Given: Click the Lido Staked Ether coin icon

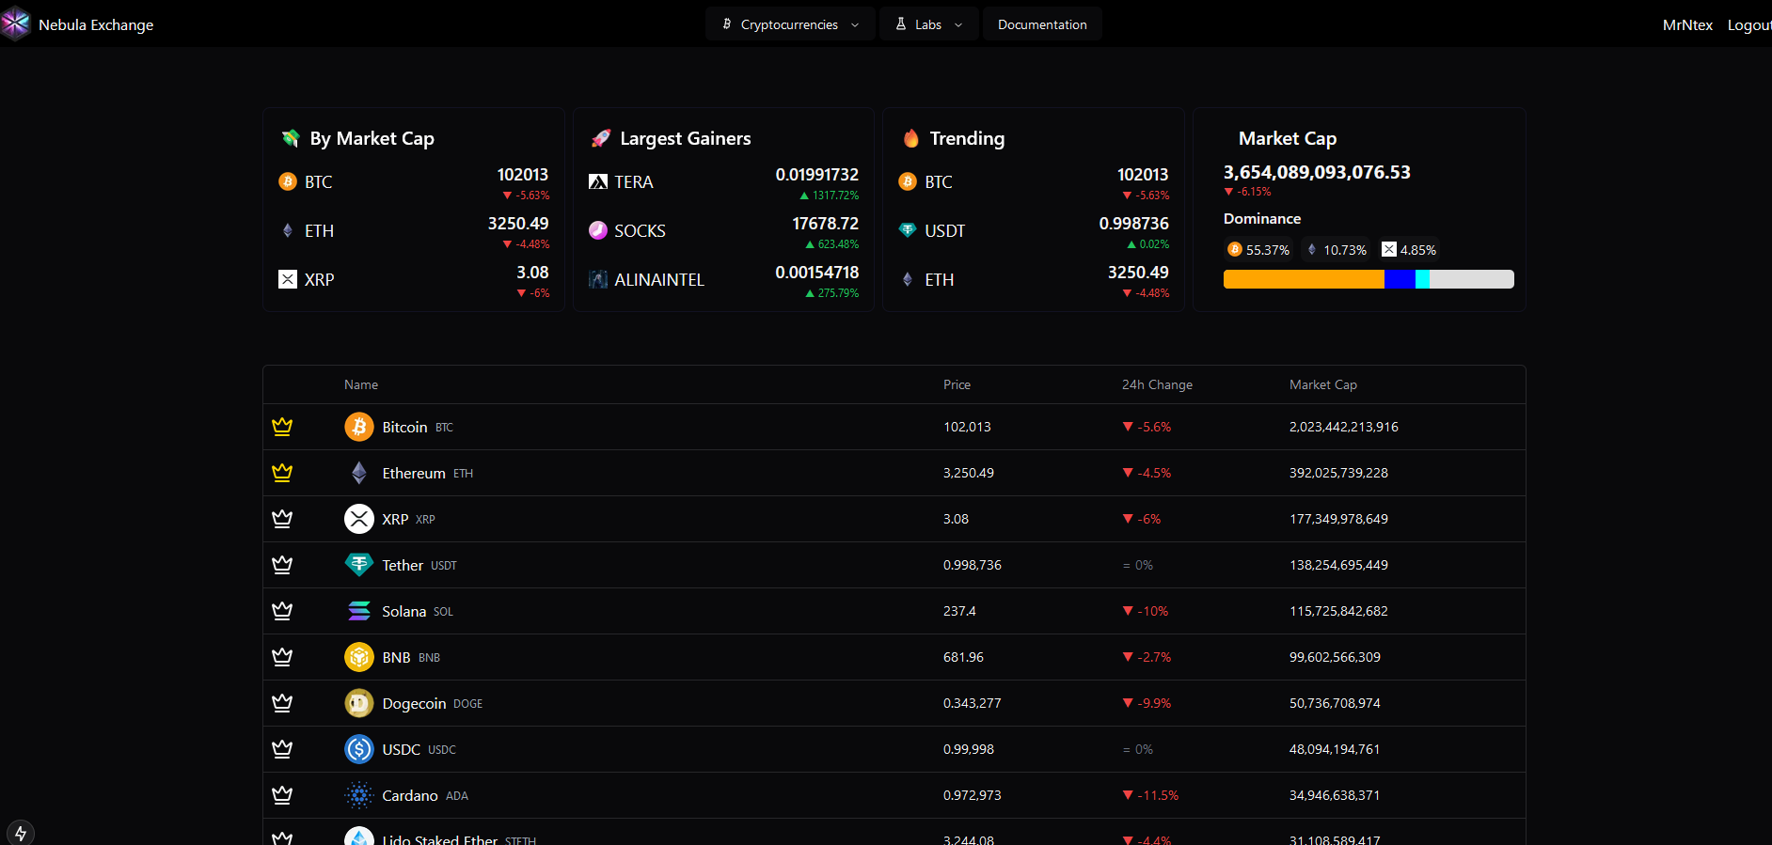Looking at the screenshot, I should tap(359, 837).
